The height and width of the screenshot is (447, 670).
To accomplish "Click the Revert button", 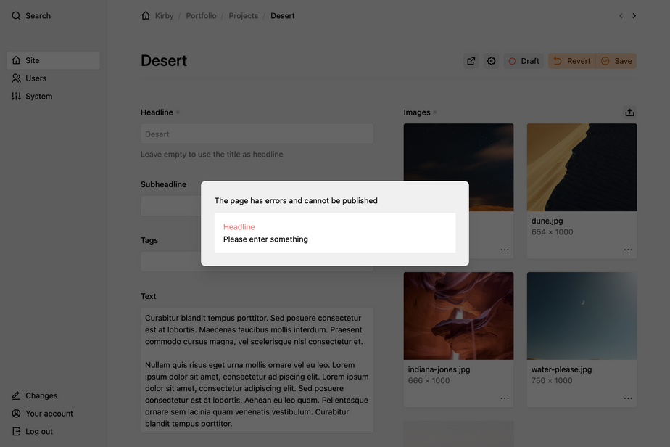I will (572, 61).
